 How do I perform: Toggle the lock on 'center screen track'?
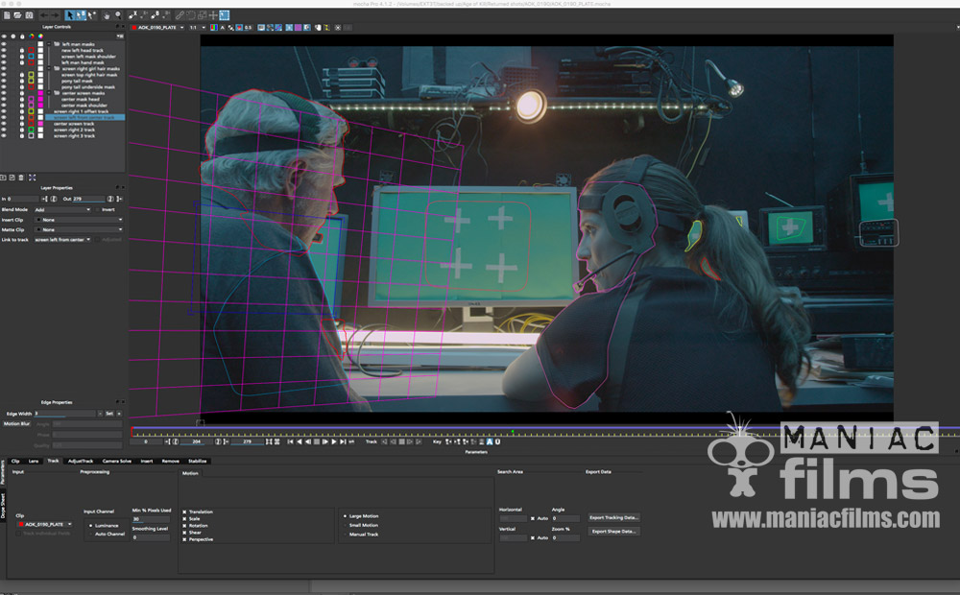click(x=22, y=124)
